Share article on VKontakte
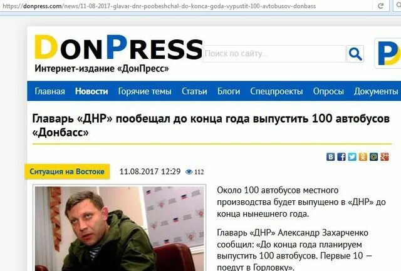 pos(330,156)
